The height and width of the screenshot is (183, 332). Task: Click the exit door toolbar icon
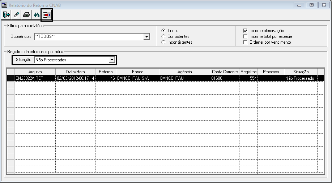pyautogui.click(x=7, y=15)
